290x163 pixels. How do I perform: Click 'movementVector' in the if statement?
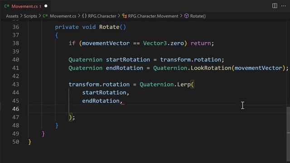[106, 43]
